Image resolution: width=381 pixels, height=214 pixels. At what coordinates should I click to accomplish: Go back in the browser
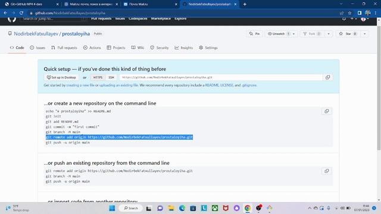(5, 13)
